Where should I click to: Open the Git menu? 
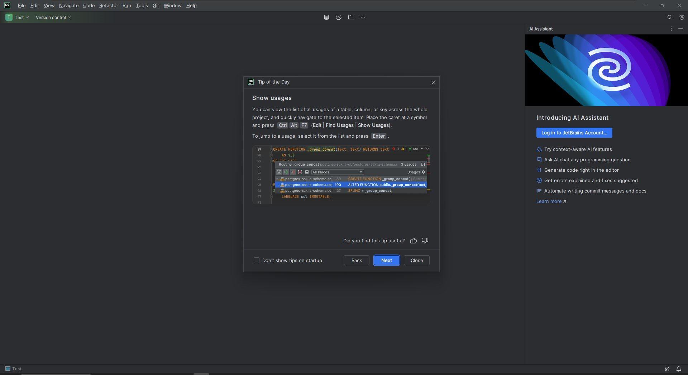click(x=156, y=5)
